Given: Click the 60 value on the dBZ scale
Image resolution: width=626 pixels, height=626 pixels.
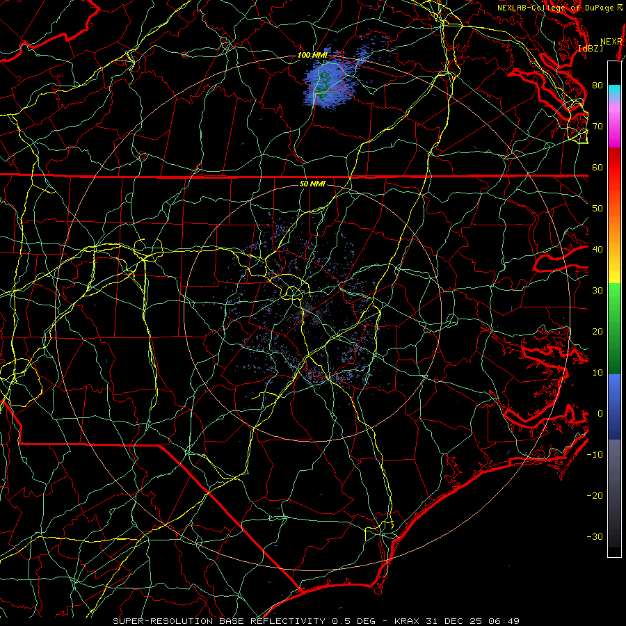Looking at the screenshot, I should click(597, 167).
